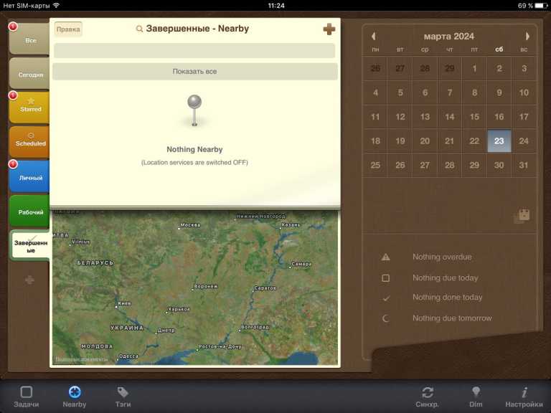The height and width of the screenshot is (413, 551).
Task: Tap the Sync arrows icon
Action: click(x=428, y=392)
